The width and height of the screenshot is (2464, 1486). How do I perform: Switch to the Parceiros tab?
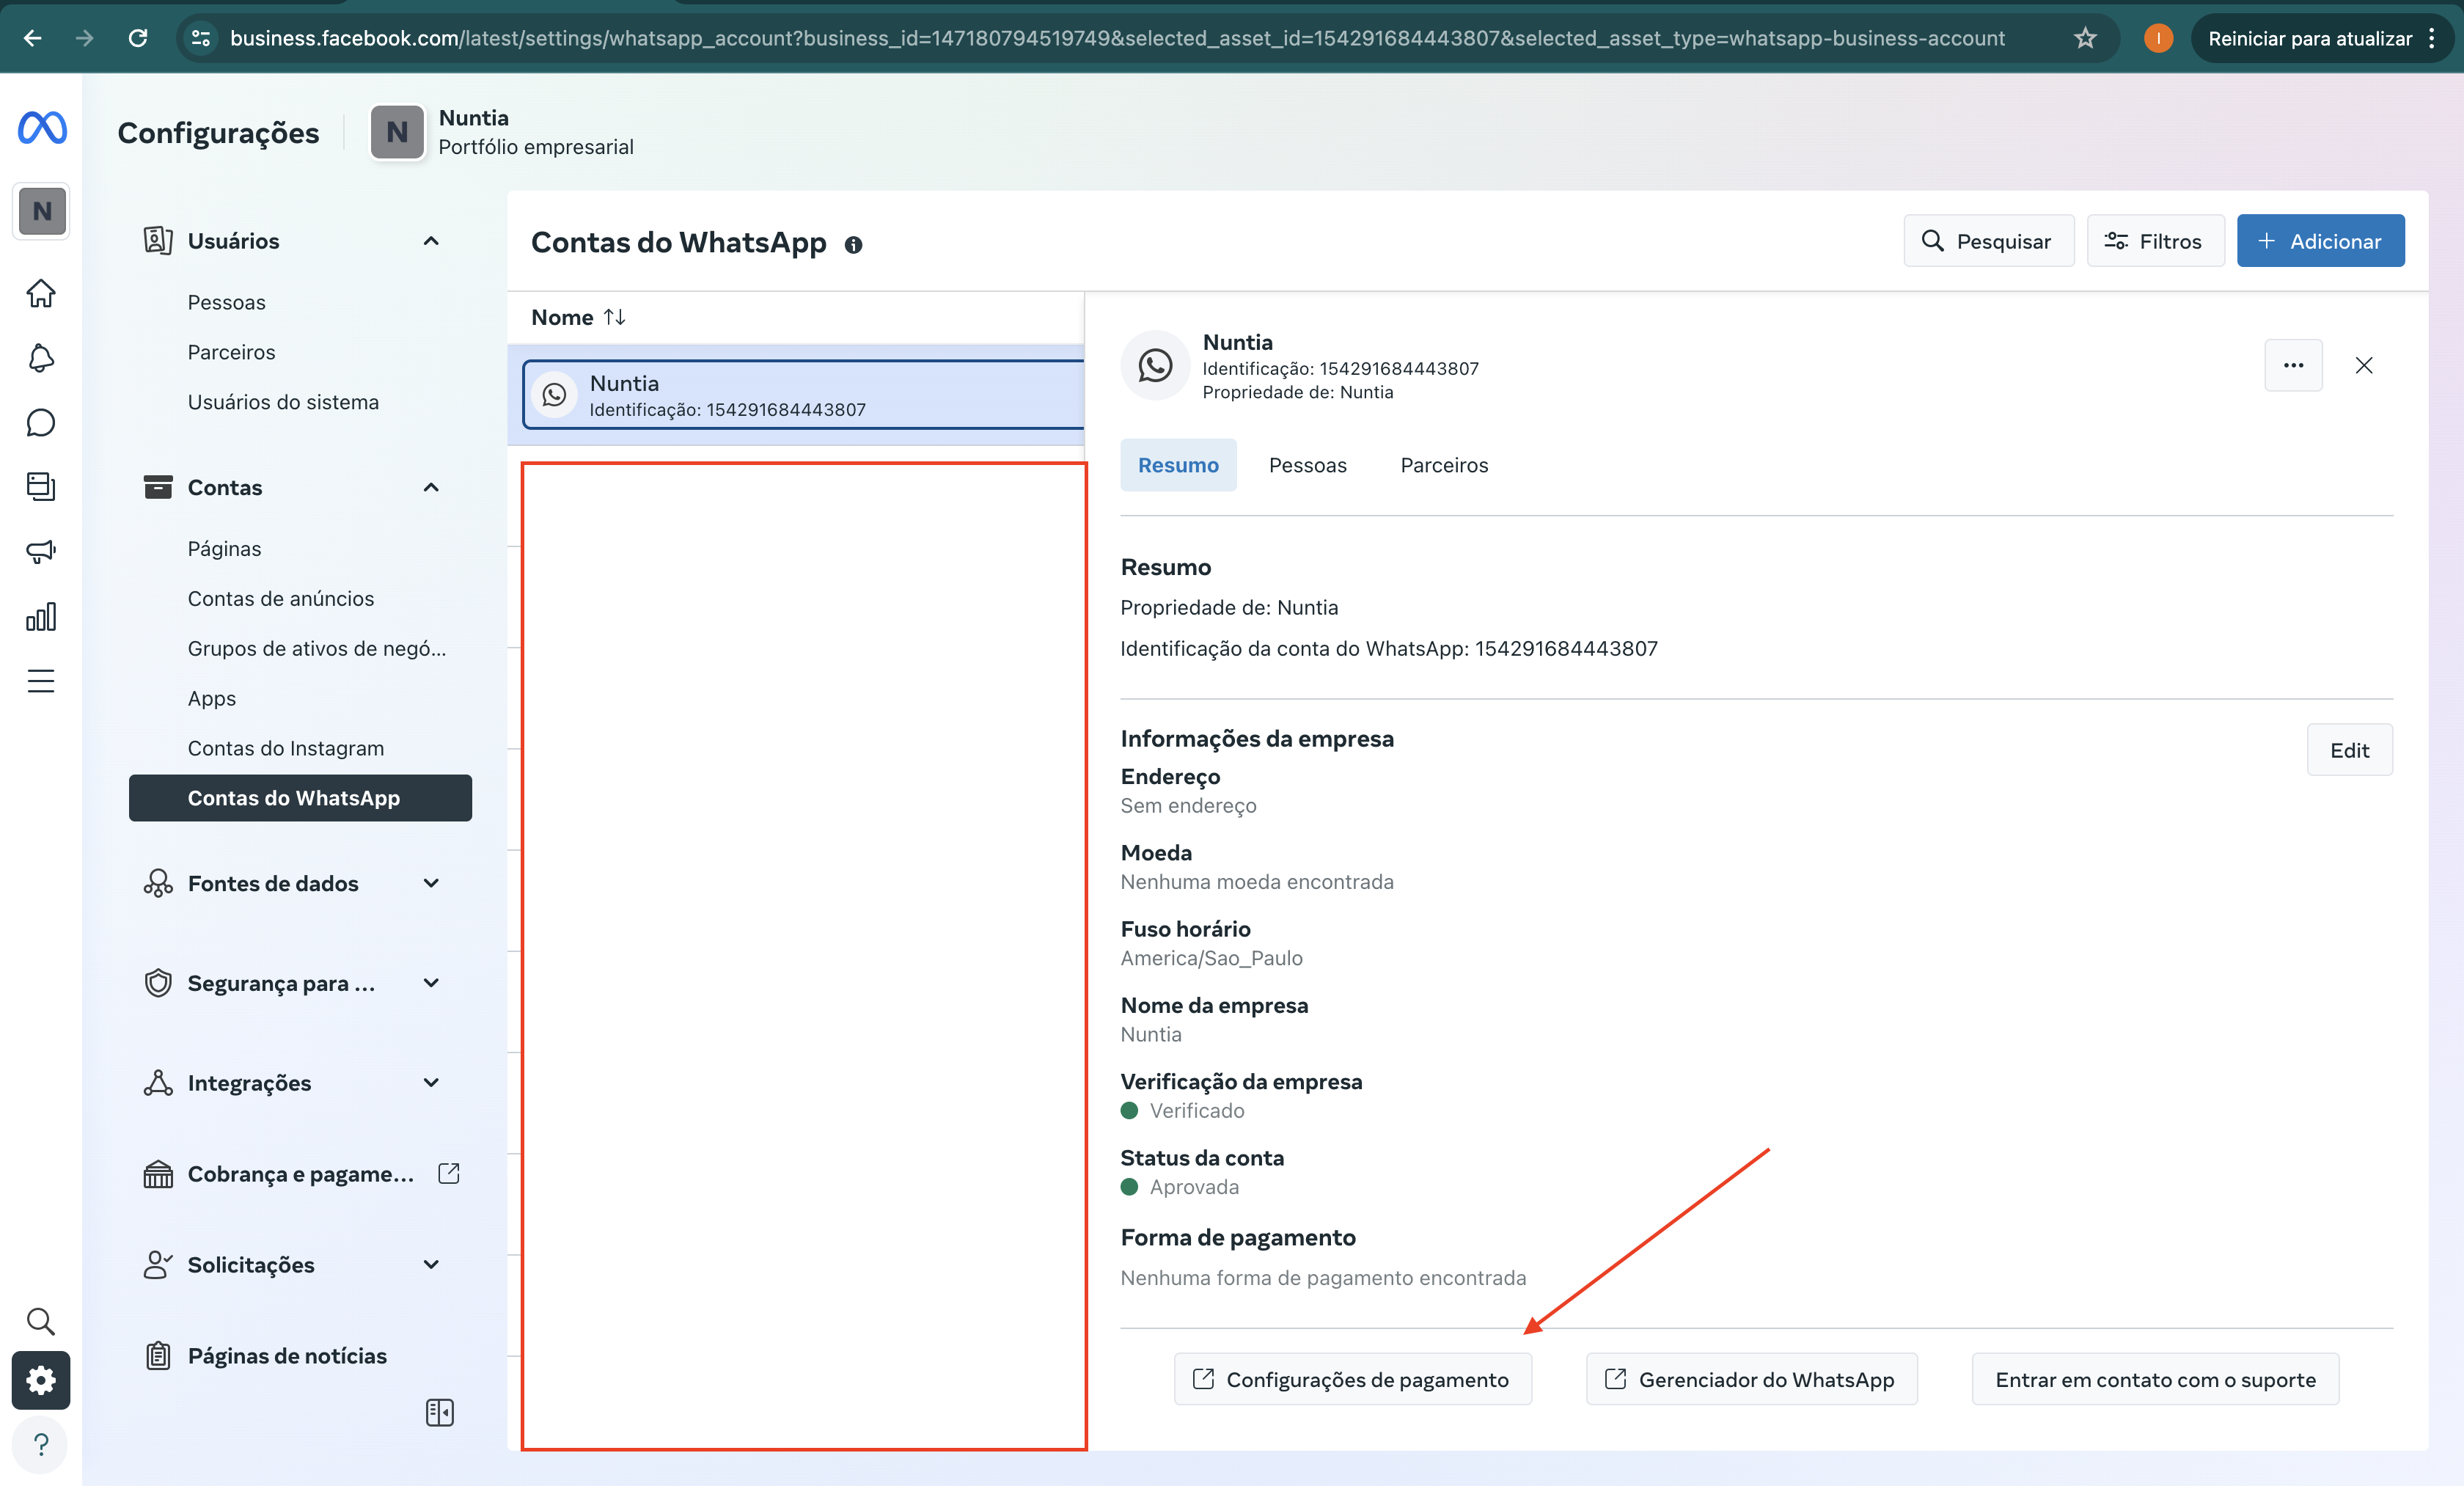pos(1444,465)
